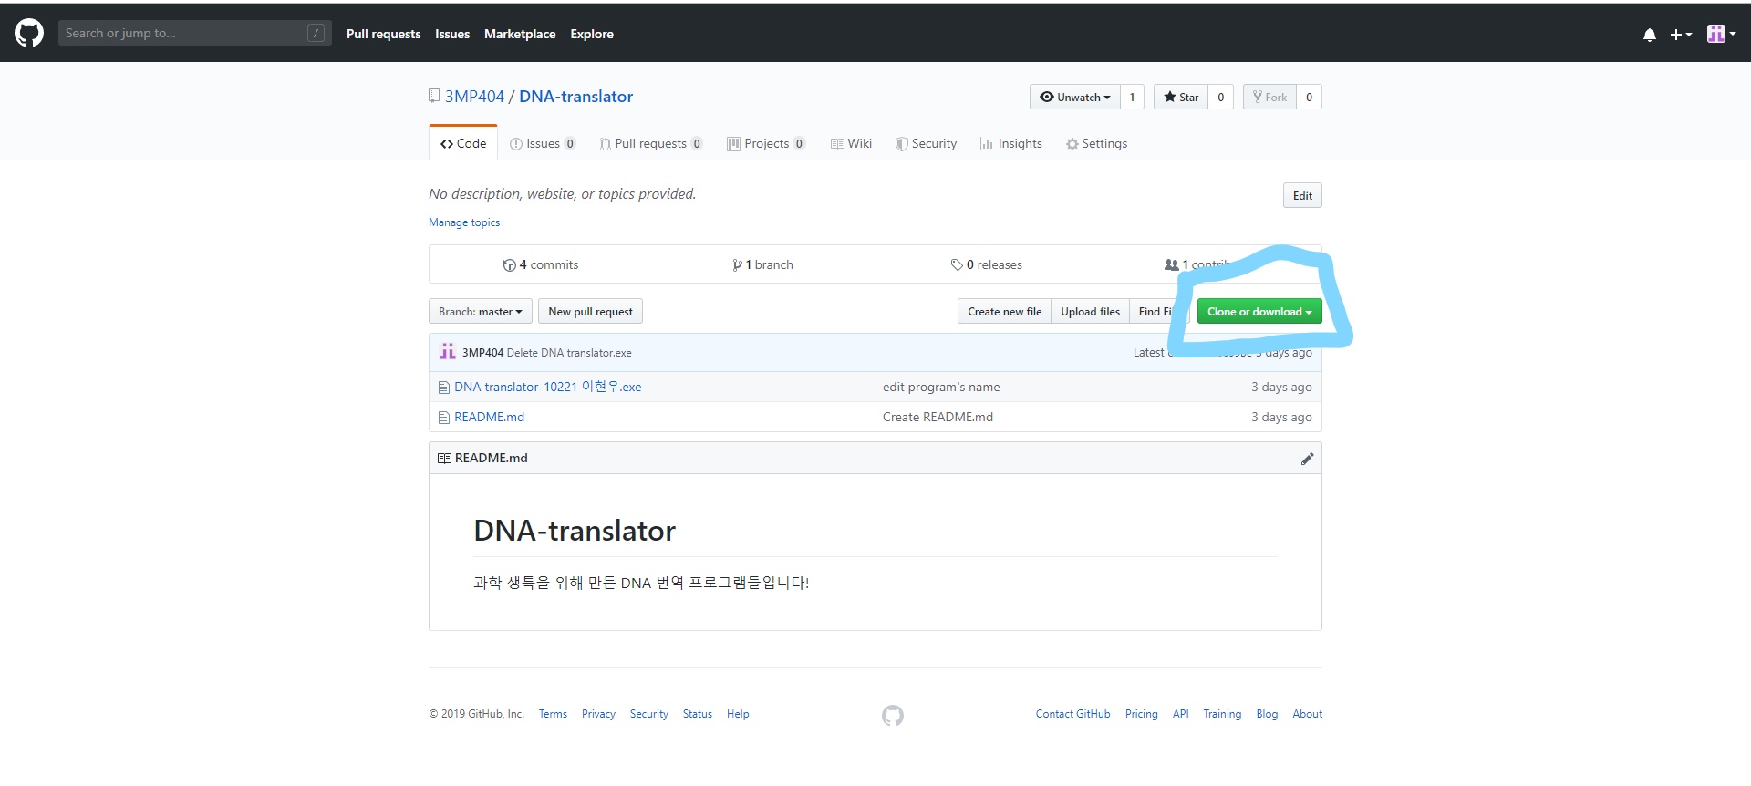Click the footer Help link
The image size is (1751, 786).
(x=738, y=714)
